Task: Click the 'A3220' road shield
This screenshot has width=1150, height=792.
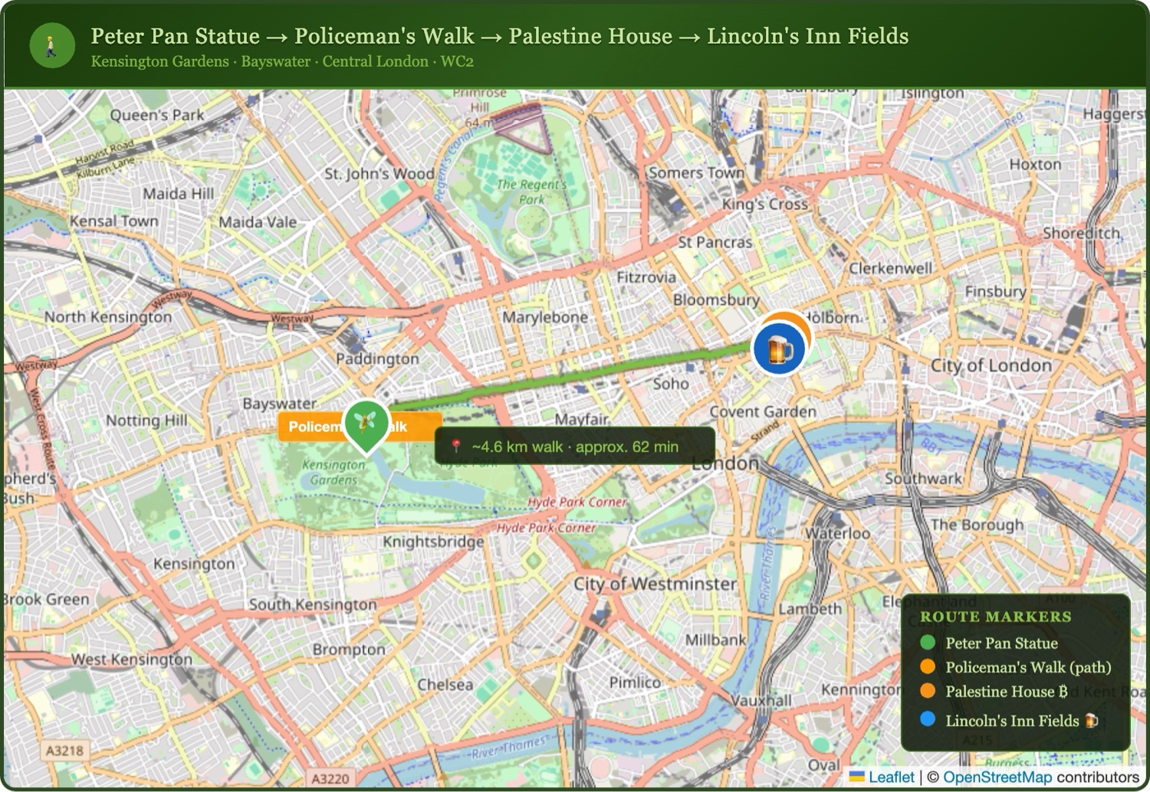Action: (x=330, y=778)
